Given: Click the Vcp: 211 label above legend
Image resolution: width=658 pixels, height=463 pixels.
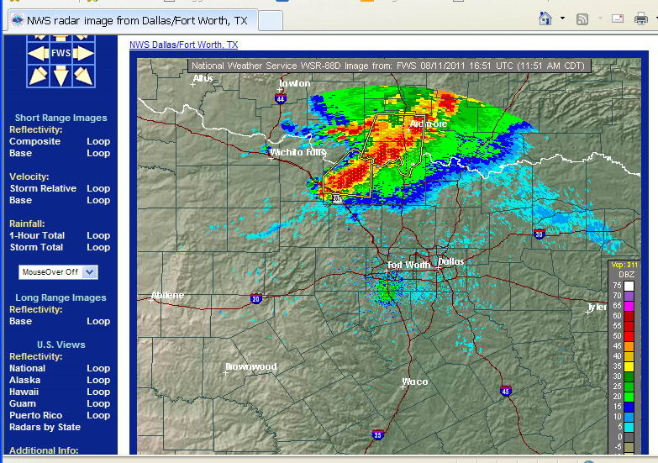Looking at the screenshot, I should tap(624, 265).
